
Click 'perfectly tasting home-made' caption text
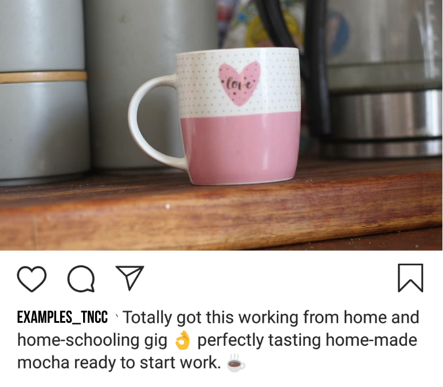(307, 340)
